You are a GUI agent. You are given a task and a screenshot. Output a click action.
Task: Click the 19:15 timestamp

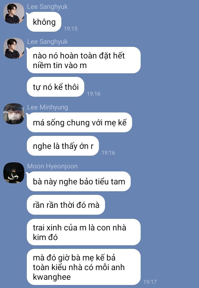(71, 29)
